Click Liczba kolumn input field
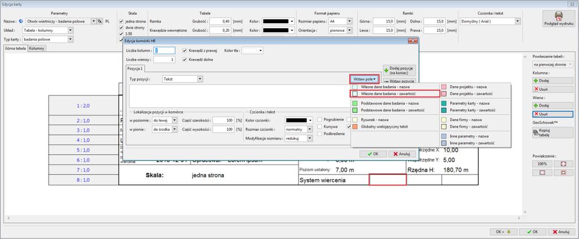Viewport: 579px width, 239px height. point(165,50)
